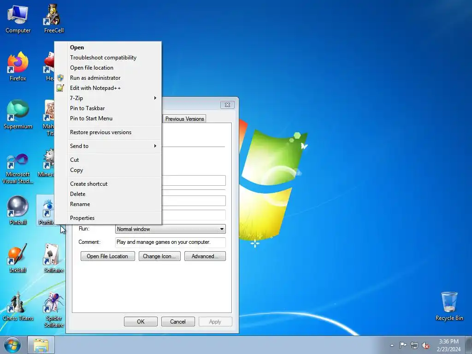Switch to the Previous Versions tab
This screenshot has height=354, width=472.
[184, 119]
